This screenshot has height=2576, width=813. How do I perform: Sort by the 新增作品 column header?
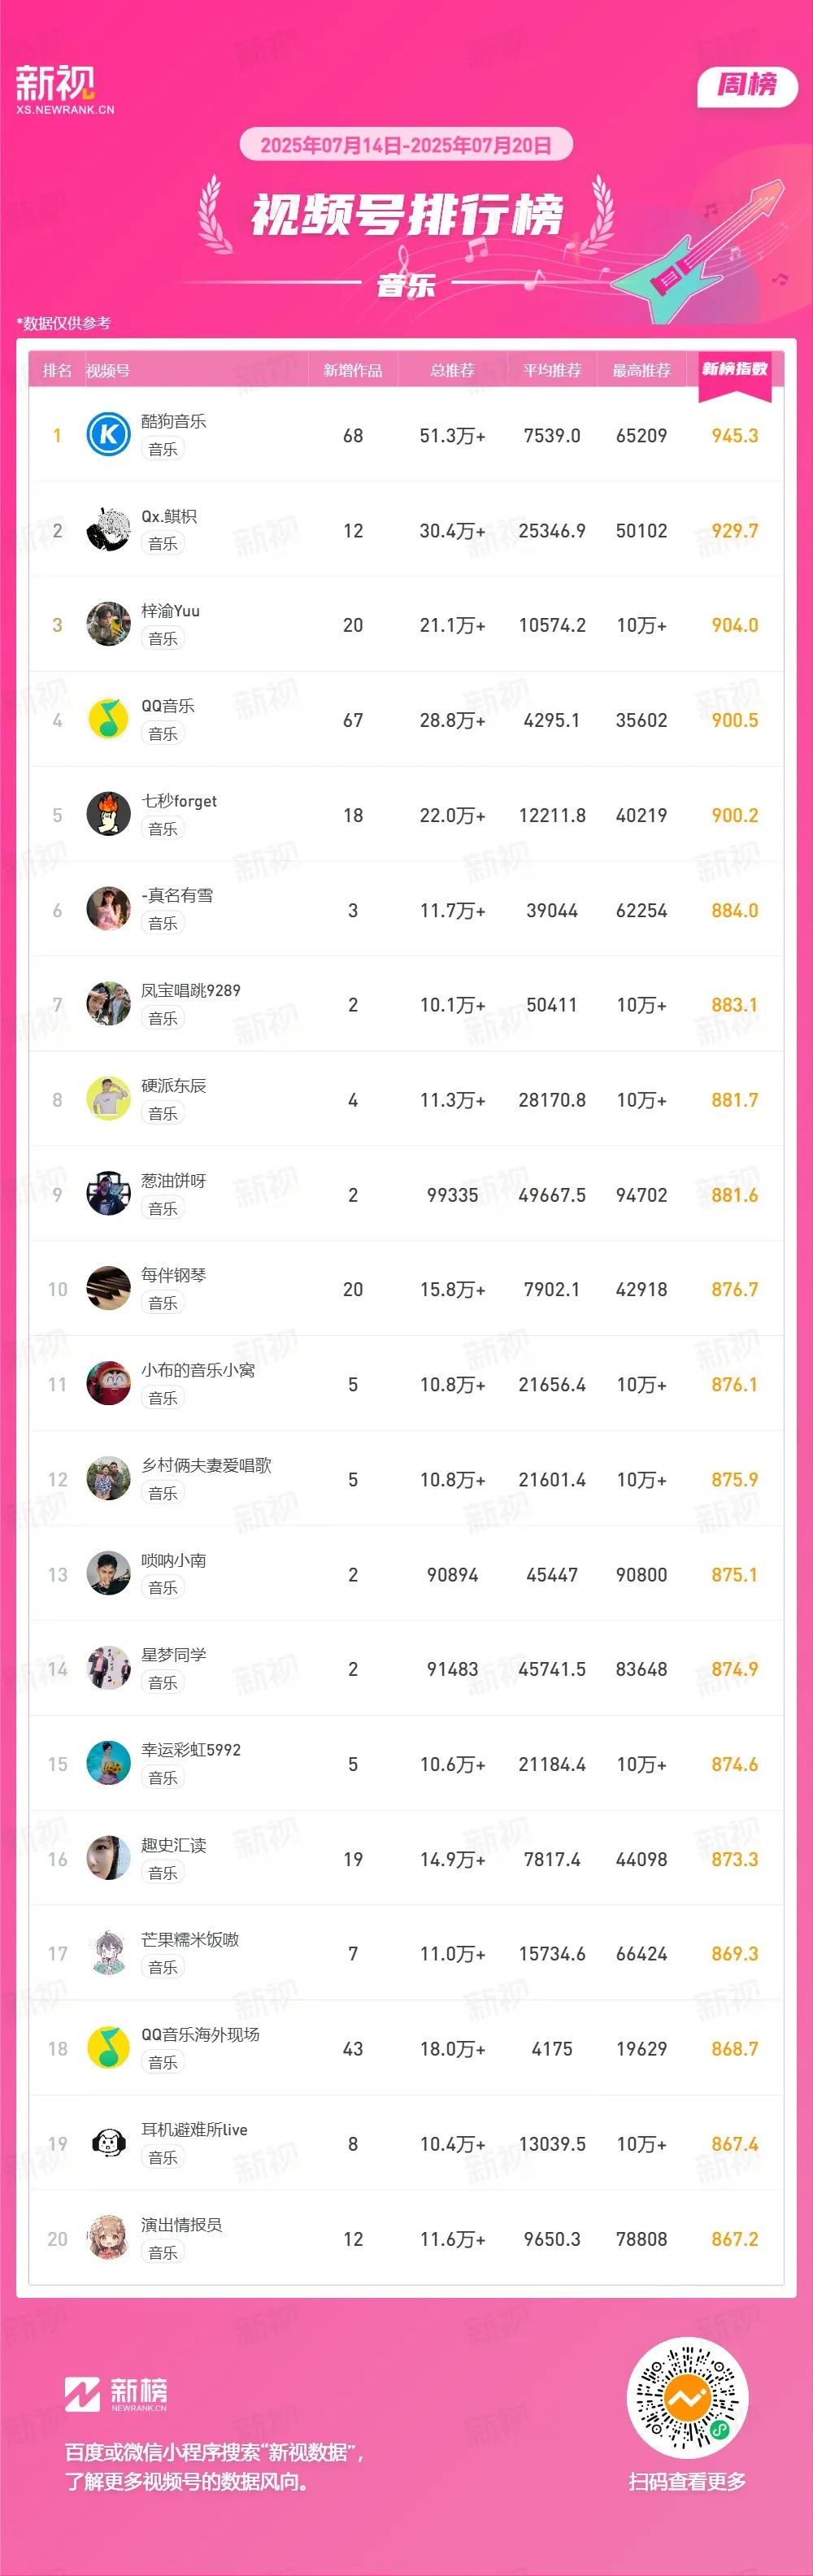(352, 370)
